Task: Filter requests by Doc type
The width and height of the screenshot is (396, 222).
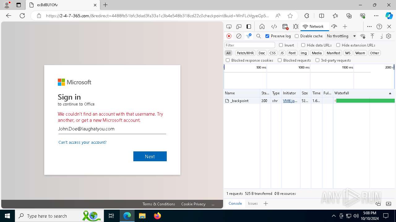Action: pyautogui.click(x=262, y=53)
